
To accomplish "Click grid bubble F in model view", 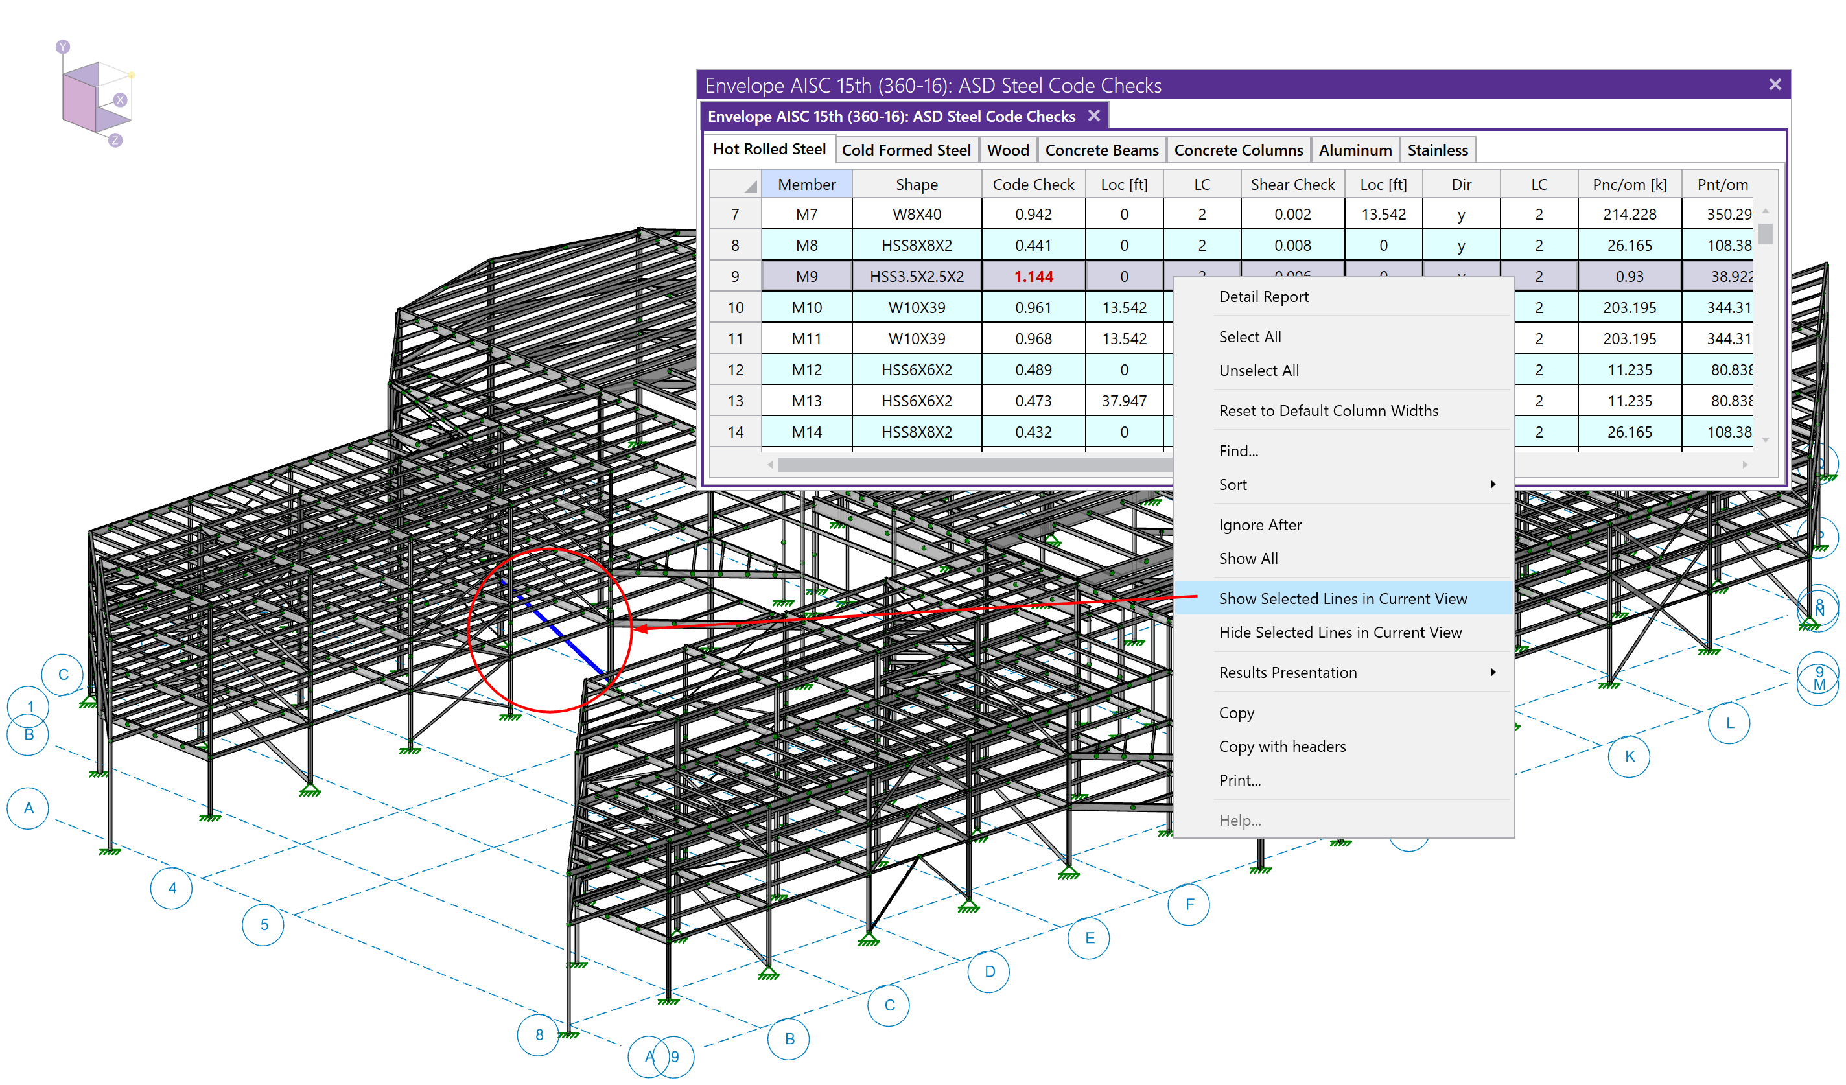I will [1189, 904].
